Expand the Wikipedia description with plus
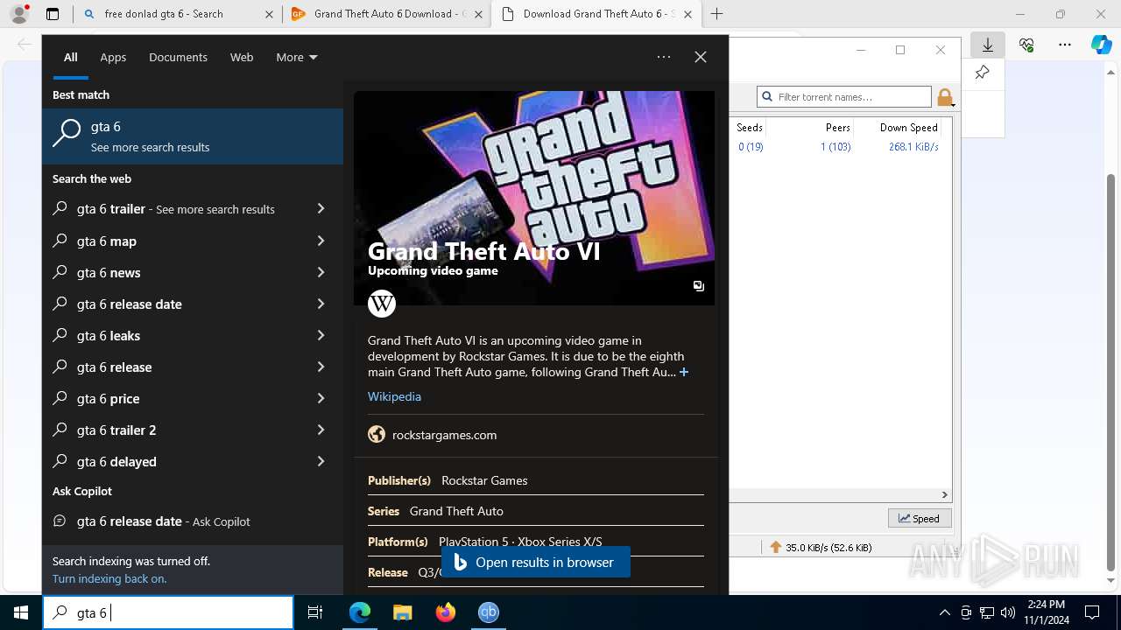1121x630 pixels. pyautogui.click(x=684, y=373)
